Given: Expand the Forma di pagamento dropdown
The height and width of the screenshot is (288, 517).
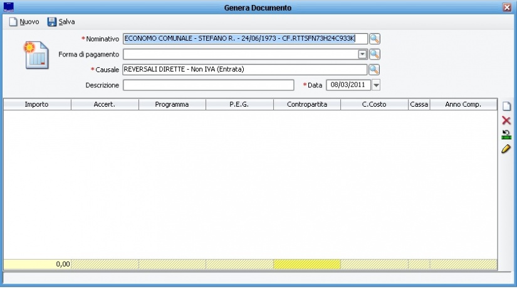Looking at the screenshot, I should point(362,55).
